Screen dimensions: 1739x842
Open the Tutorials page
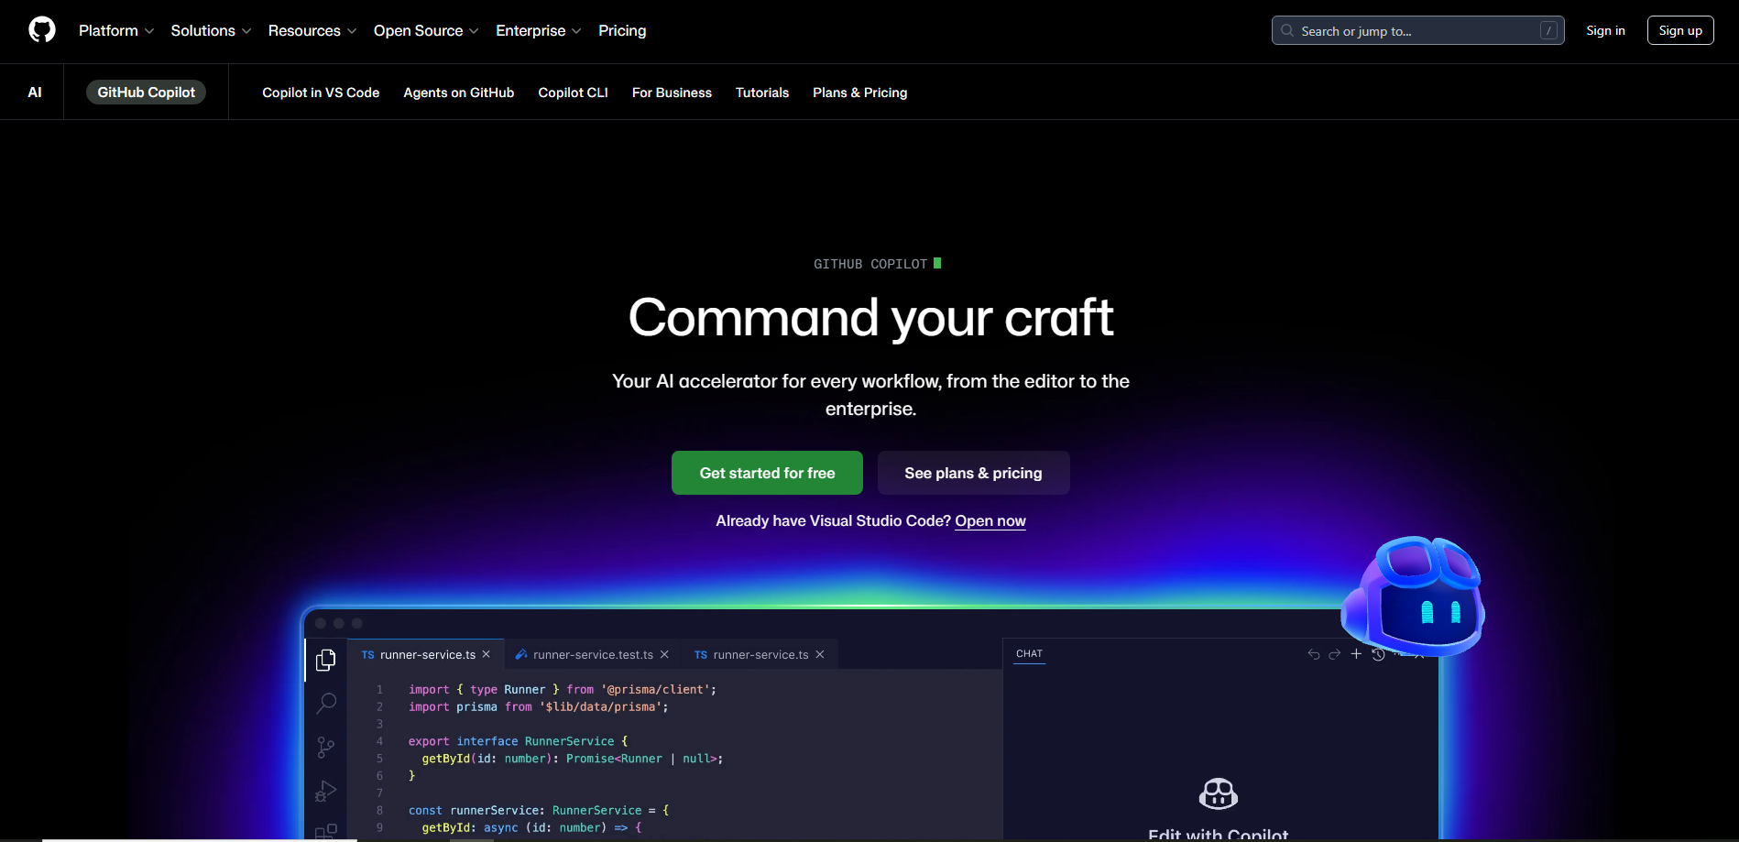pos(762,93)
